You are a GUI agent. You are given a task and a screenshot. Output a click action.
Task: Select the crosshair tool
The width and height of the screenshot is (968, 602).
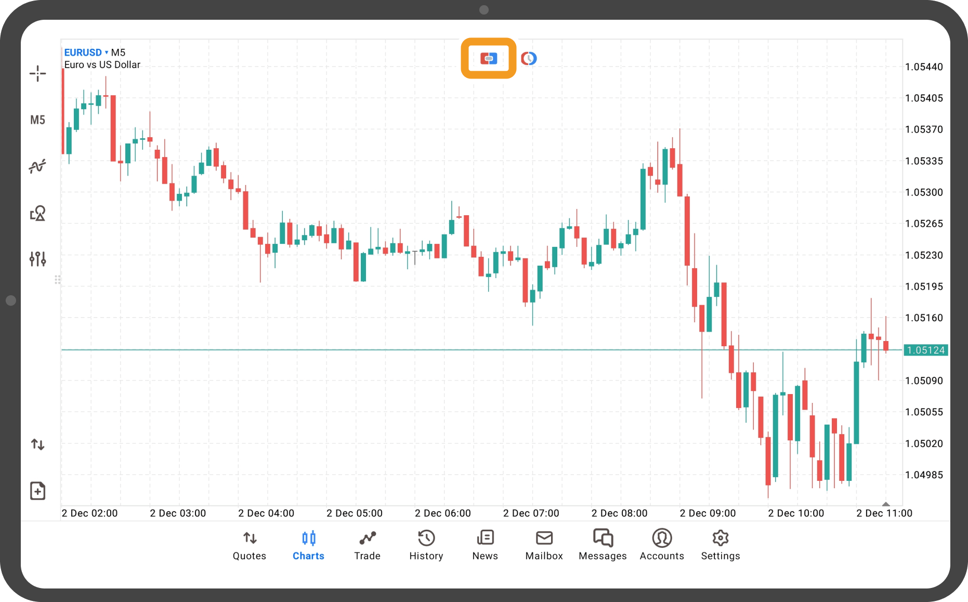pos(37,74)
